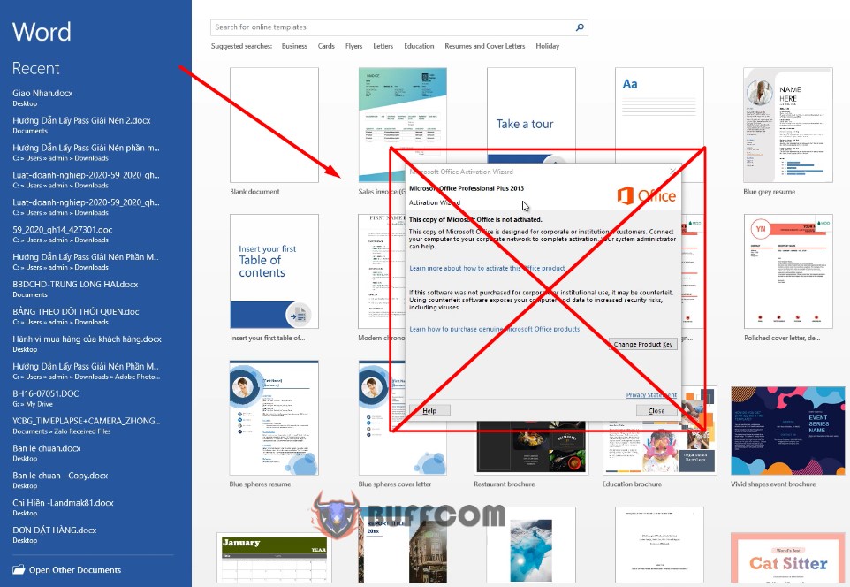Open the Blue spheres resume template
This screenshot has width=850, height=587.
point(274,418)
